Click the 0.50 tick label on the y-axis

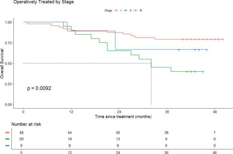(9, 63)
